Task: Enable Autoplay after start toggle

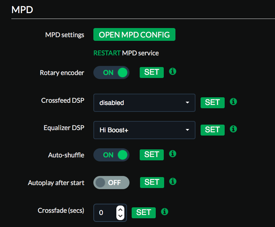Action: pyautogui.click(x=111, y=183)
